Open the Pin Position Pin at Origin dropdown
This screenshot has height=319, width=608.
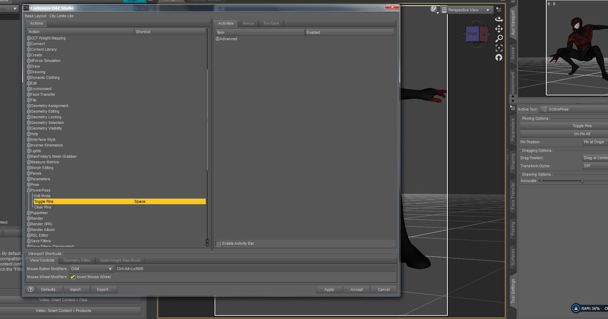pos(595,142)
